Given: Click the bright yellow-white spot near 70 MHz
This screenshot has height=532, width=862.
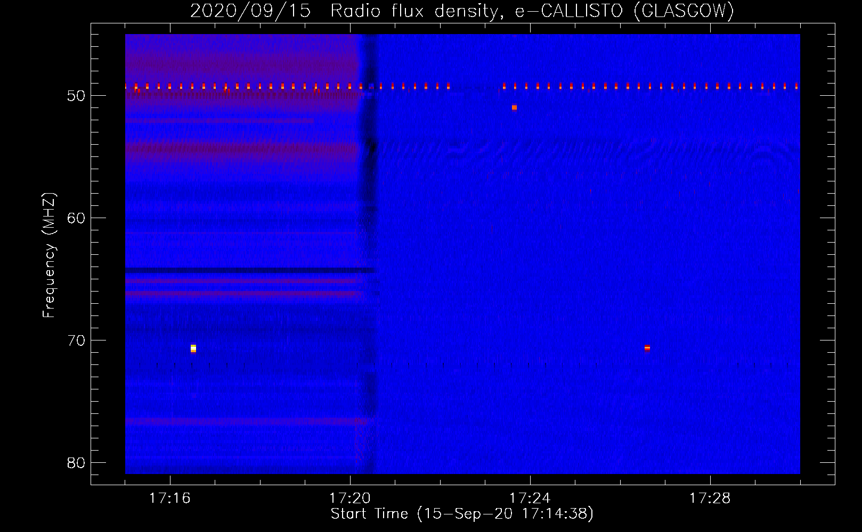Looking at the screenshot, I should coord(193,348).
